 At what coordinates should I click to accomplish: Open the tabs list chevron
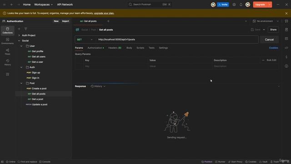(x=246, y=21)
